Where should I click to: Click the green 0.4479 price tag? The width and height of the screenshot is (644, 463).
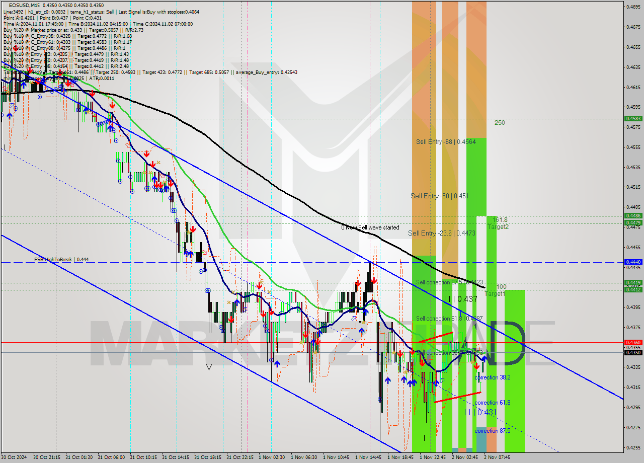click(633, 222)
